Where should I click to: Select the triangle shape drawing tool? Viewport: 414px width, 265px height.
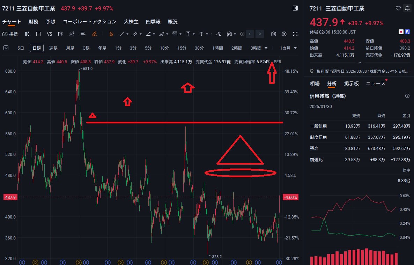click(148, 34)
